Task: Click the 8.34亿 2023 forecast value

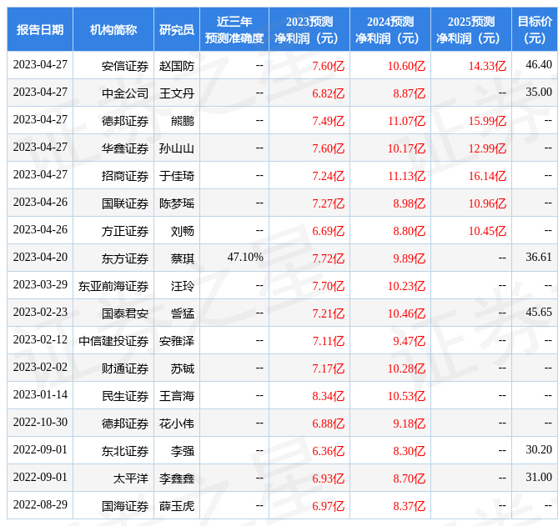Action: (328, 396)
